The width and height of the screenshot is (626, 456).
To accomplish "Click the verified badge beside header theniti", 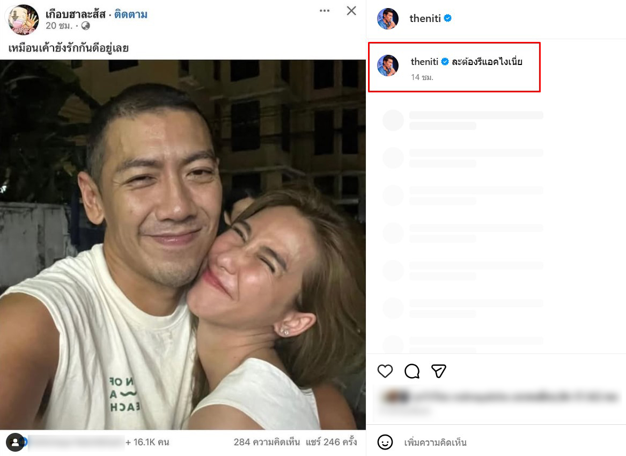I will (447, 18).
